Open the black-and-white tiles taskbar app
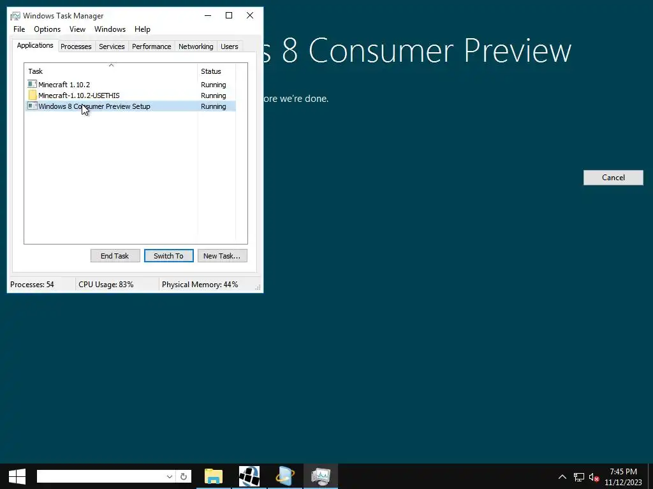Screen dimensions: 653x489 [249, 476]
